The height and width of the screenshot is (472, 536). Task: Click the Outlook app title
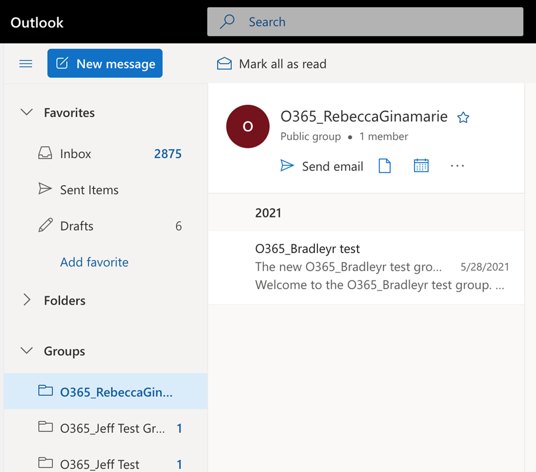(37, 23)
